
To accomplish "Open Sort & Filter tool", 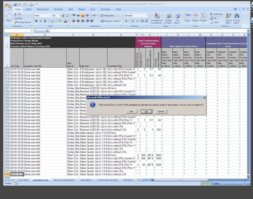I will point(228,16).
